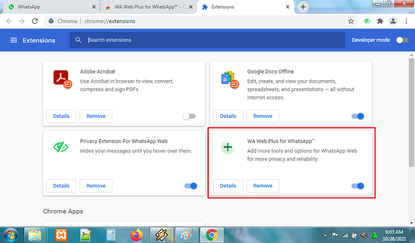The image size is (415, 243).
Task: Open Details for Privacy Extension
Action: pos(61,186)
